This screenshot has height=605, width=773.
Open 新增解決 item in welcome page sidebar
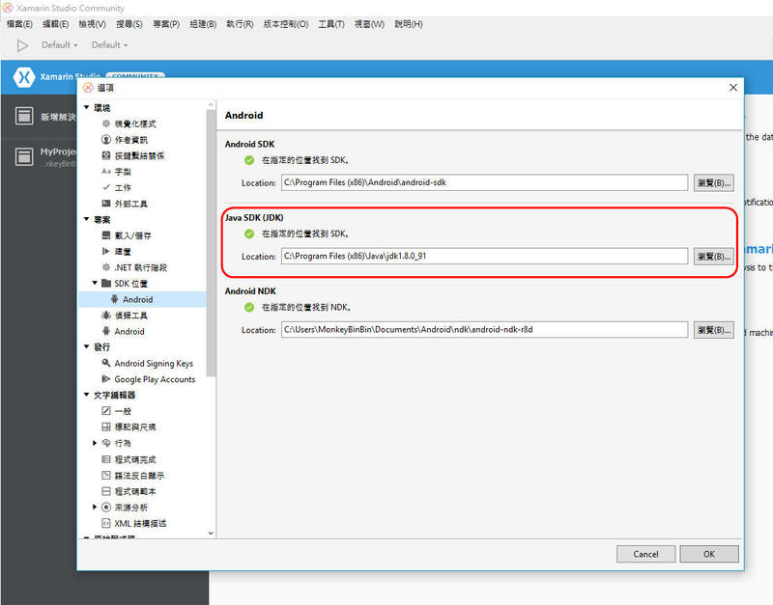point(45,116)
